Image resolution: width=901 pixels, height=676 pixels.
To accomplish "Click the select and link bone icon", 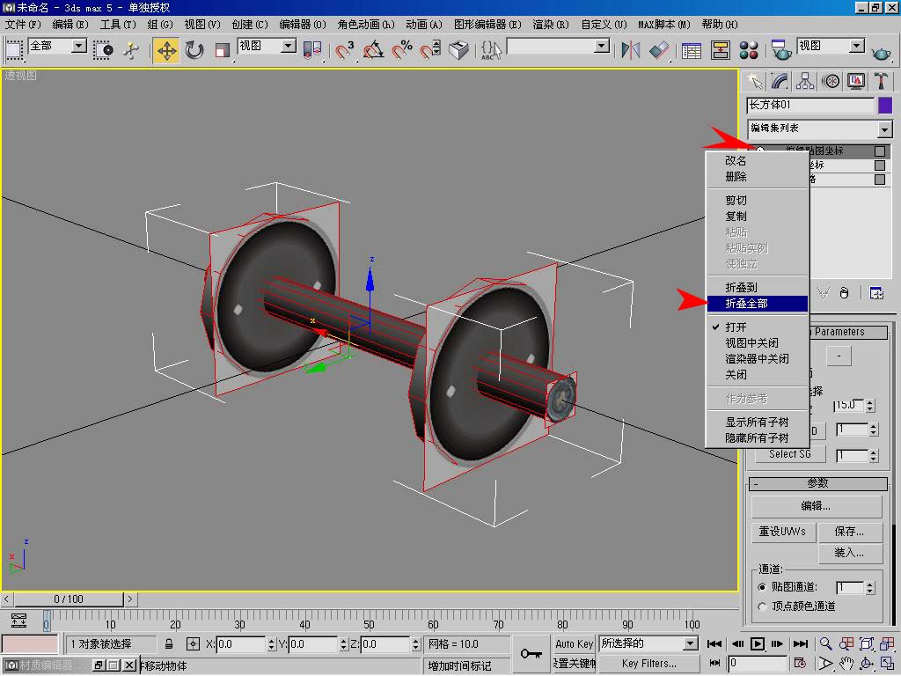I will (132, 50).
